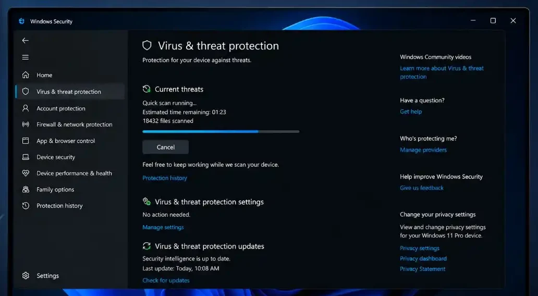Click 'Change your privacy settings' heading

tap(437, 214)
